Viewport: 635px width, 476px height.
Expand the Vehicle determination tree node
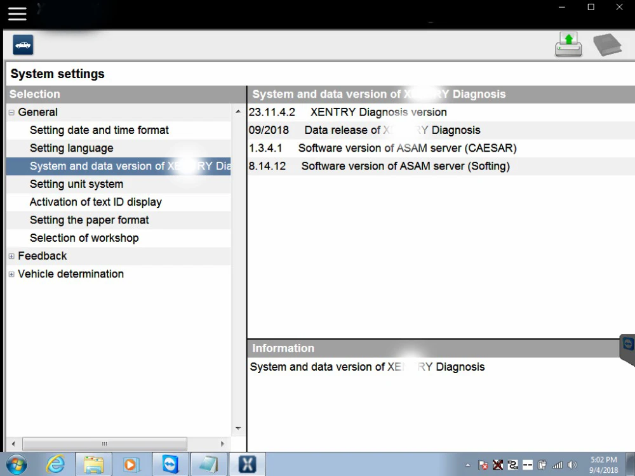(11, 274)
